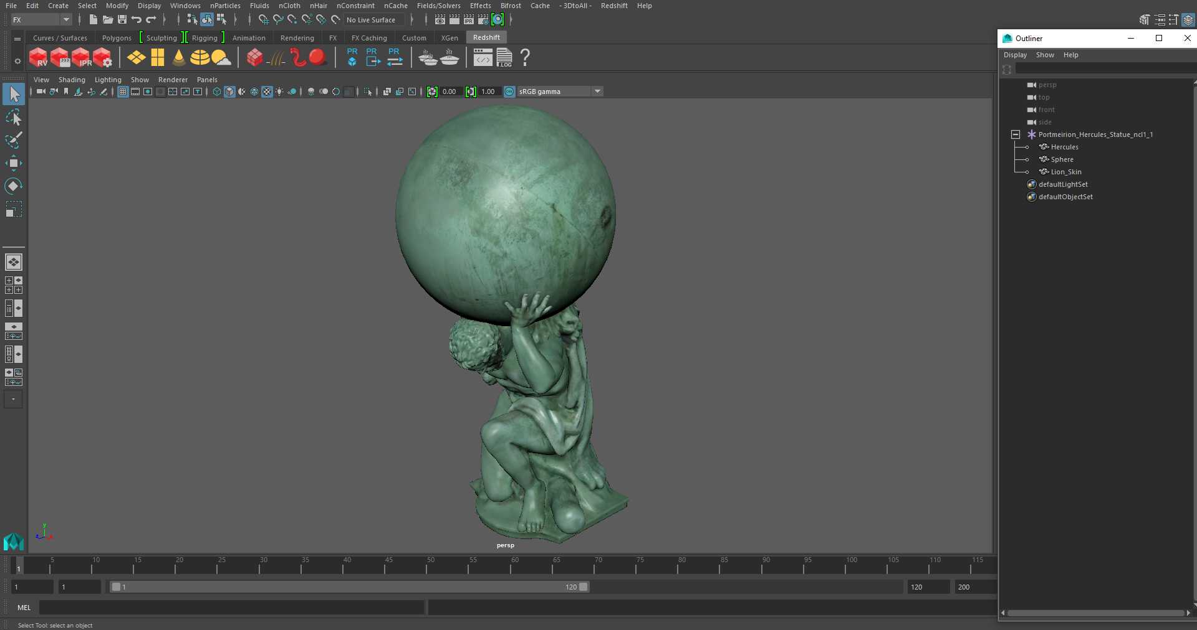Select the Lion_Skin mesh in Outliner
1197x630 pixels.
1066,172
